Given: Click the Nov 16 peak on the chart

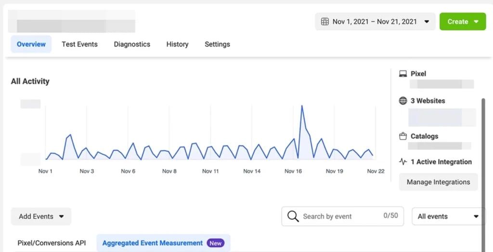Looking at the screenshot, I should (x=302, y=106).
